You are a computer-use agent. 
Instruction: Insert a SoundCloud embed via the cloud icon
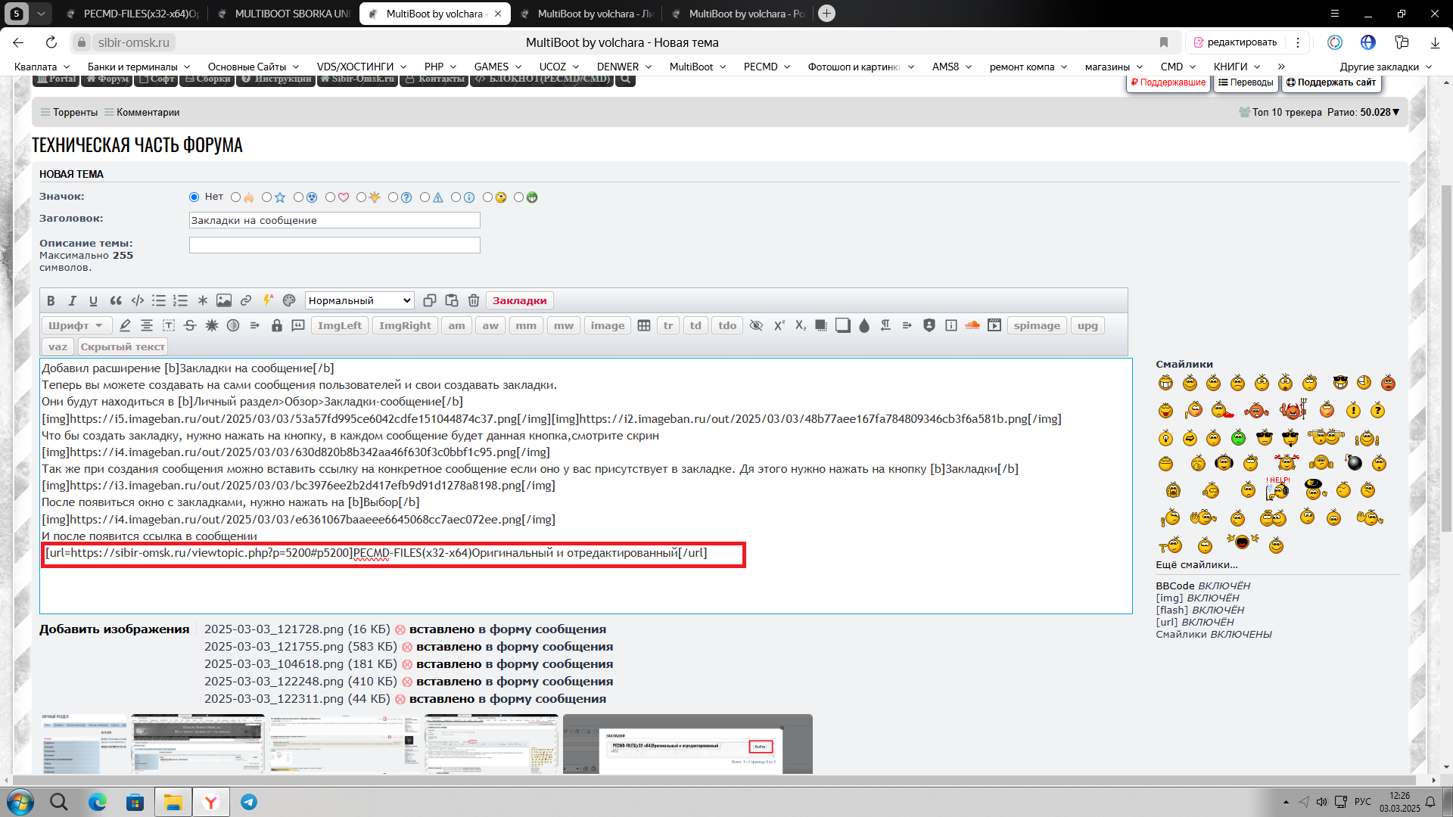pyautogui.click(x=972, y=325)
